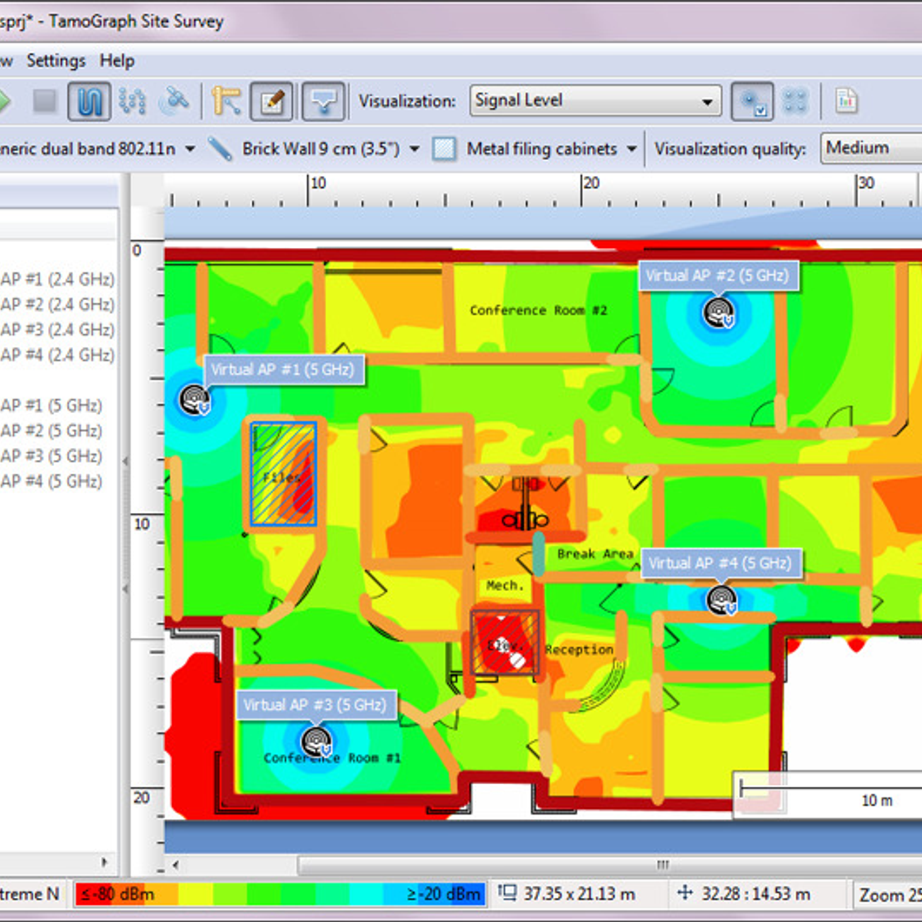Generate a report with the report icon
The width and height of the screenshot is (922, 922).
click(846, 101)
